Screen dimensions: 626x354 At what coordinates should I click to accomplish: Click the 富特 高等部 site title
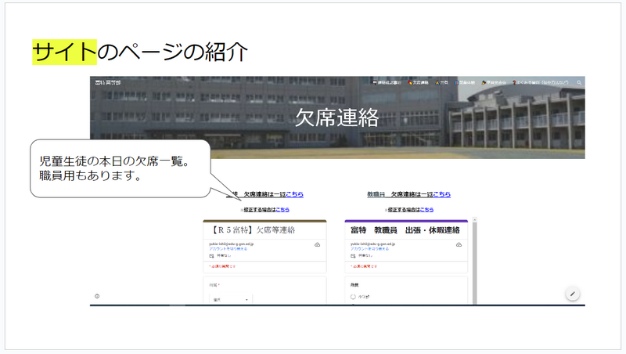108,83
